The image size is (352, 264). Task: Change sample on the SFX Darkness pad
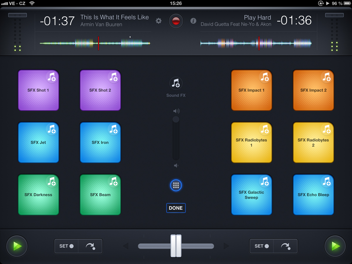52,182
